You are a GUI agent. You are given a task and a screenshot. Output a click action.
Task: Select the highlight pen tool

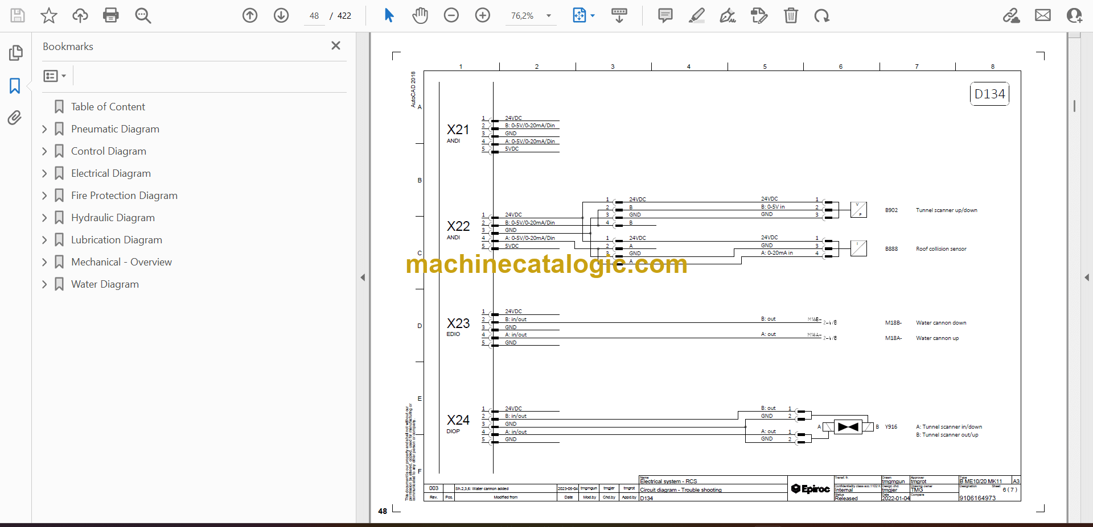[x=696, y=15]
